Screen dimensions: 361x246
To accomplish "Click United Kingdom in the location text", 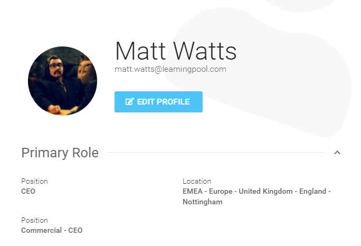I will pos(267,191).
